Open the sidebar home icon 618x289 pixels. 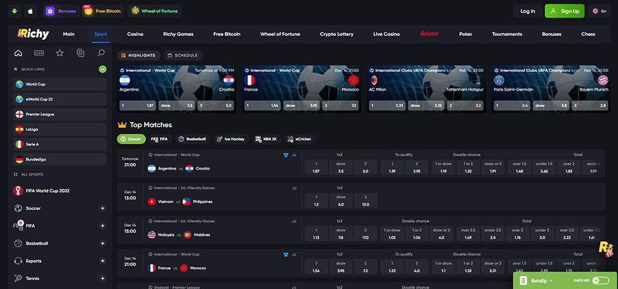click(18, 53)
